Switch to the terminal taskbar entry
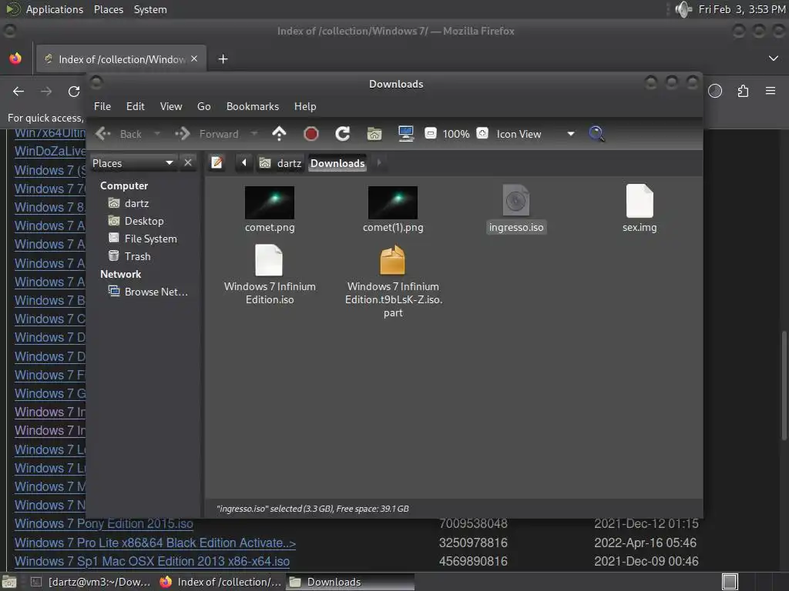This screenshot has width=789, height=591. click(92, 582)
